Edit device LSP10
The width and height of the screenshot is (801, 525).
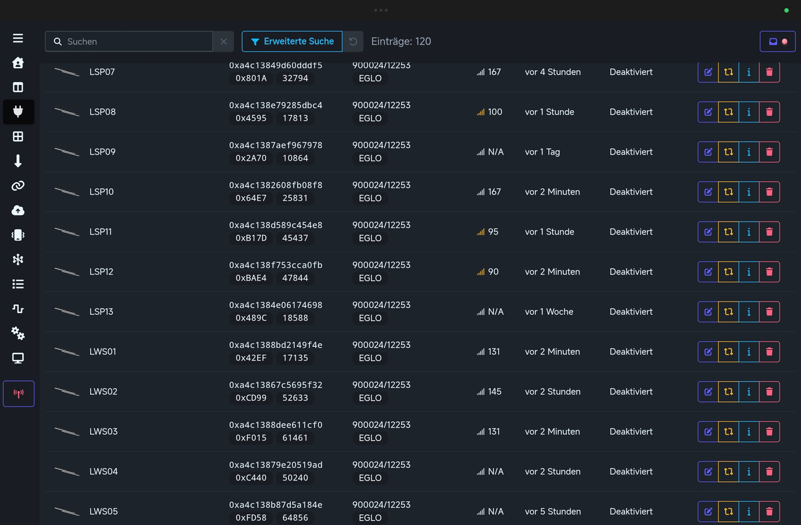708,192
